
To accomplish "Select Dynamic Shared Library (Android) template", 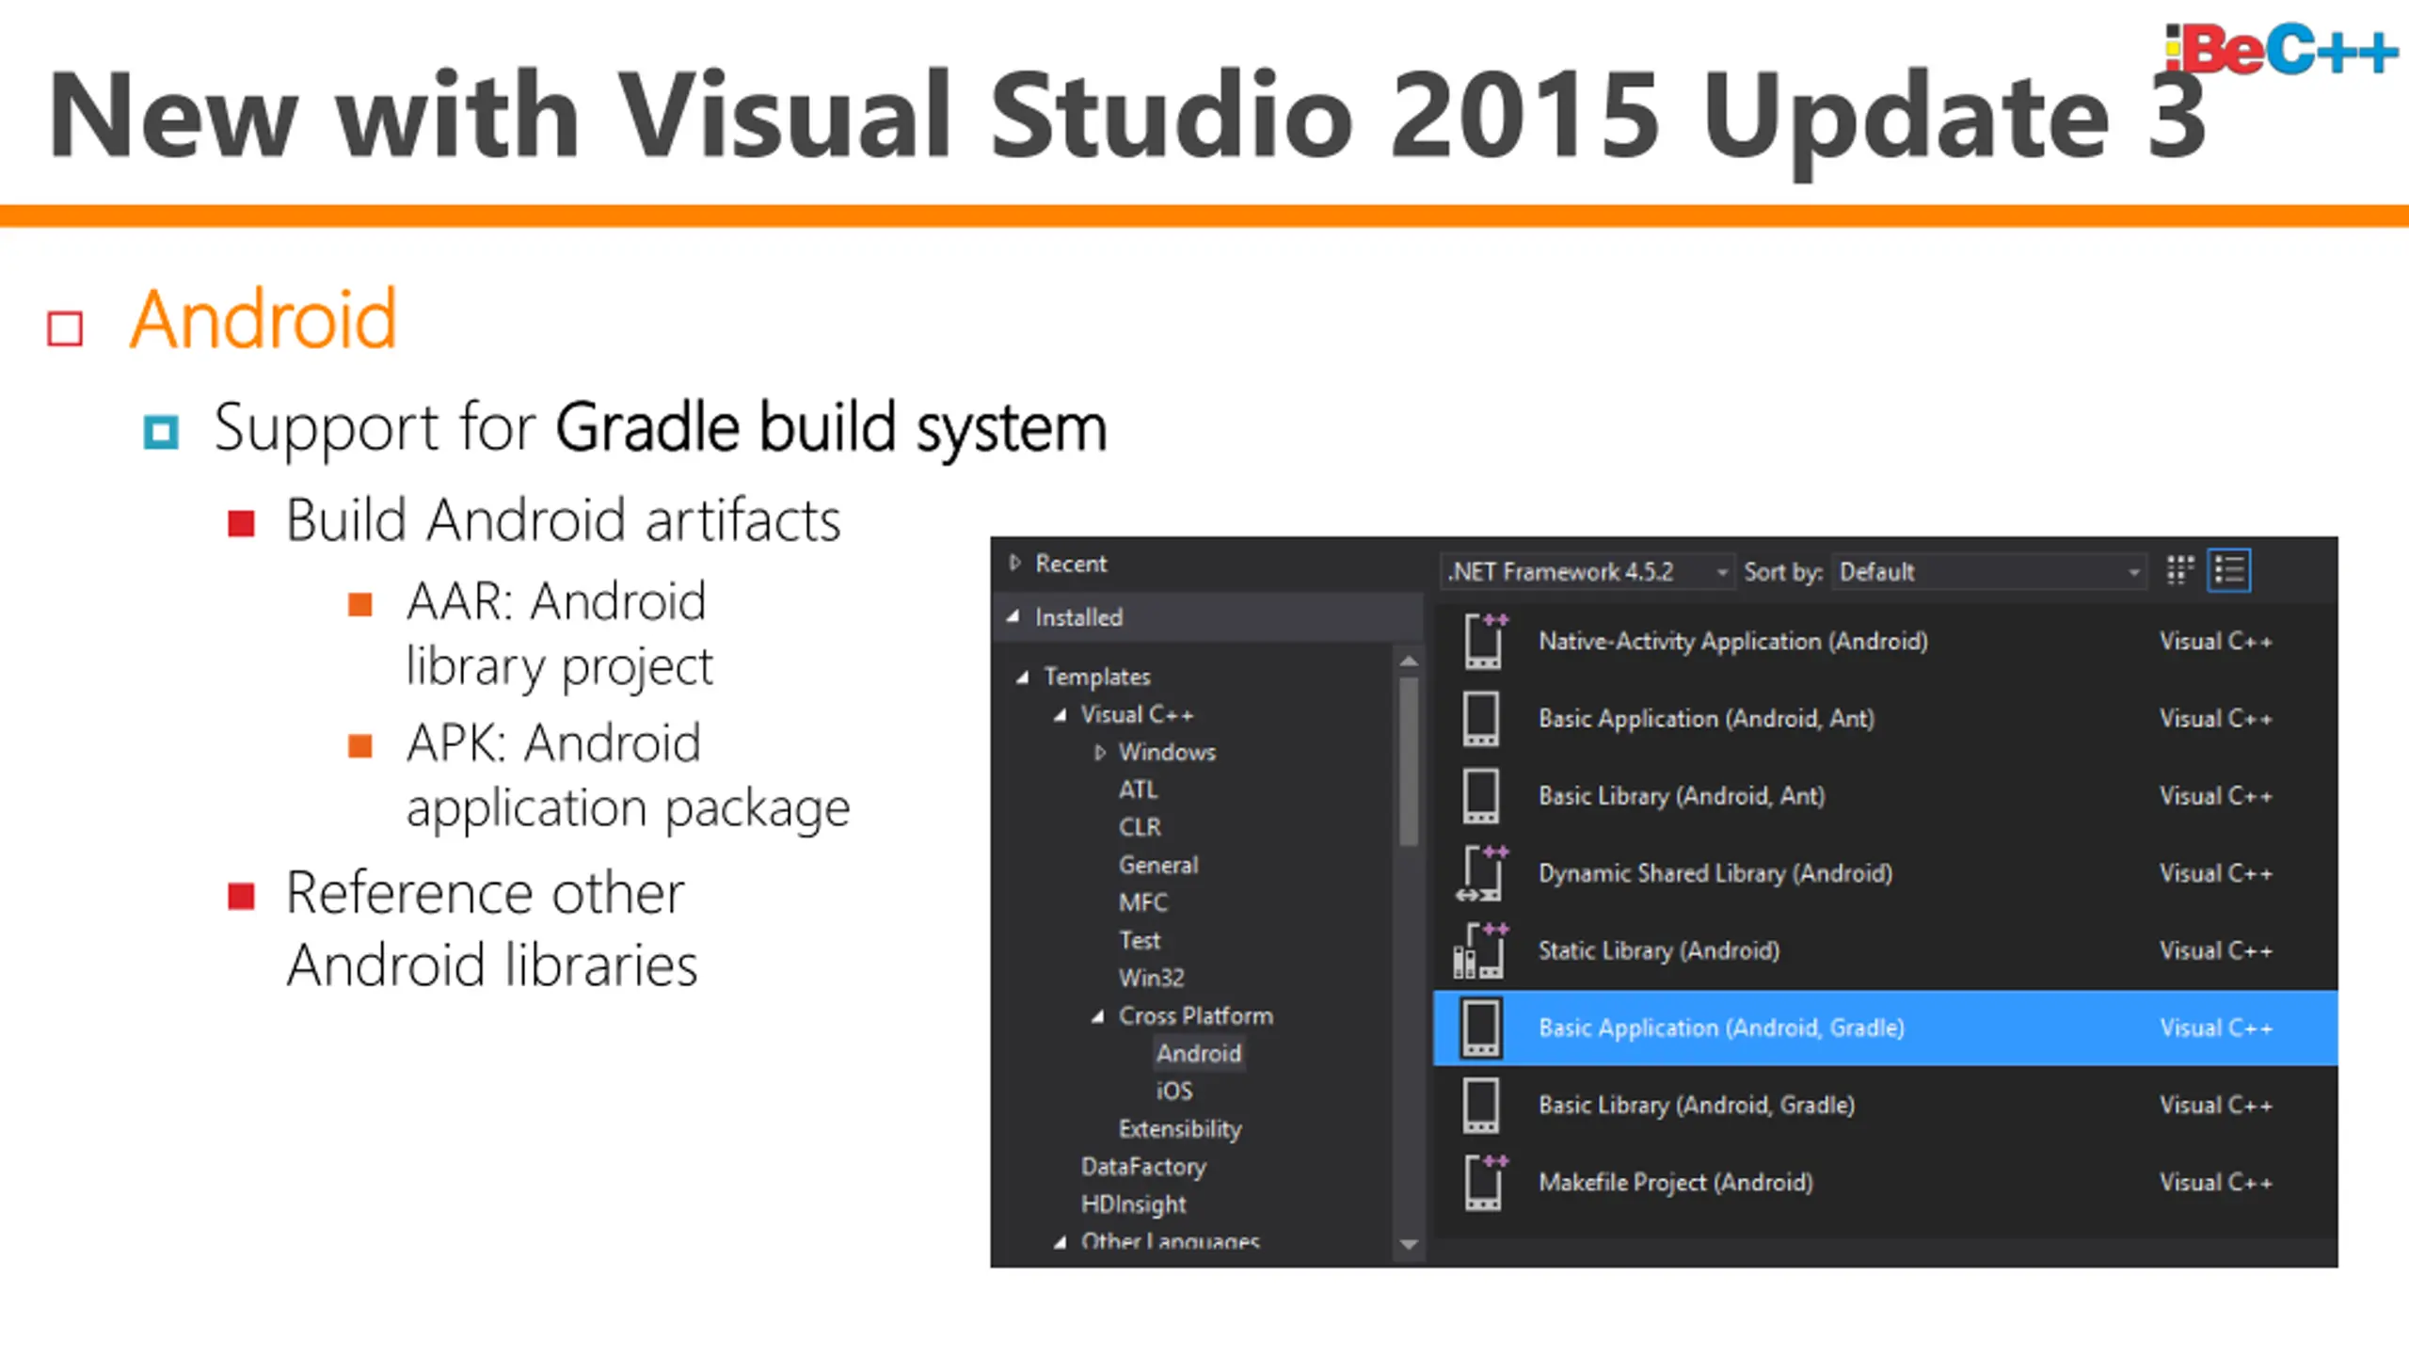I will coord(1885,873).
